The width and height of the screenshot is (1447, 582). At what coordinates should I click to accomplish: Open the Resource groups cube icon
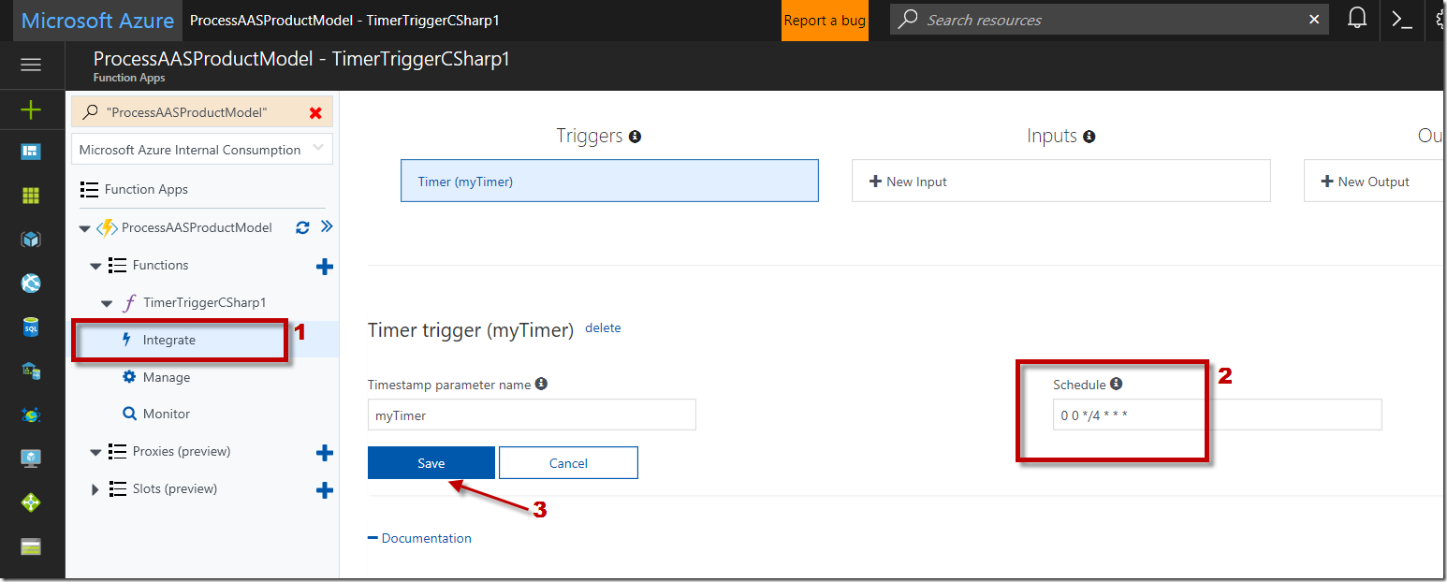[x=31, y=240]
